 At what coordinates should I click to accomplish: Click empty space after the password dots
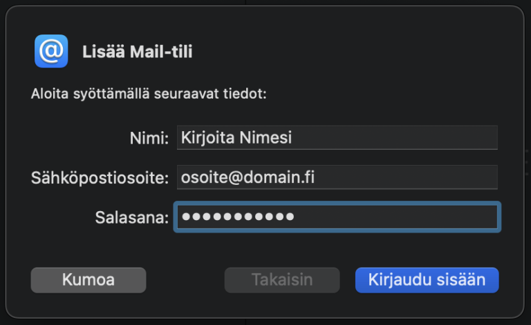[395, 217]
